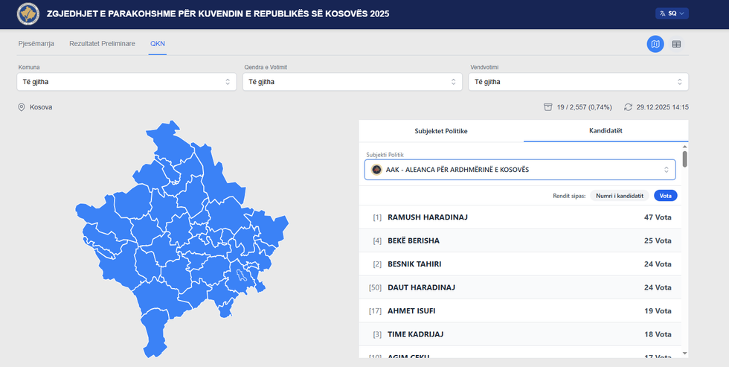Viewport: 729px width, 367px height.
Task: Select candidate Ramush Haradinaj row
Action: click(x=521, y=217)
